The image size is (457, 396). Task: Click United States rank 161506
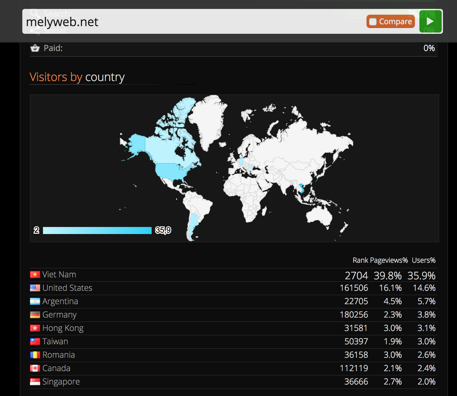[354, 288]
